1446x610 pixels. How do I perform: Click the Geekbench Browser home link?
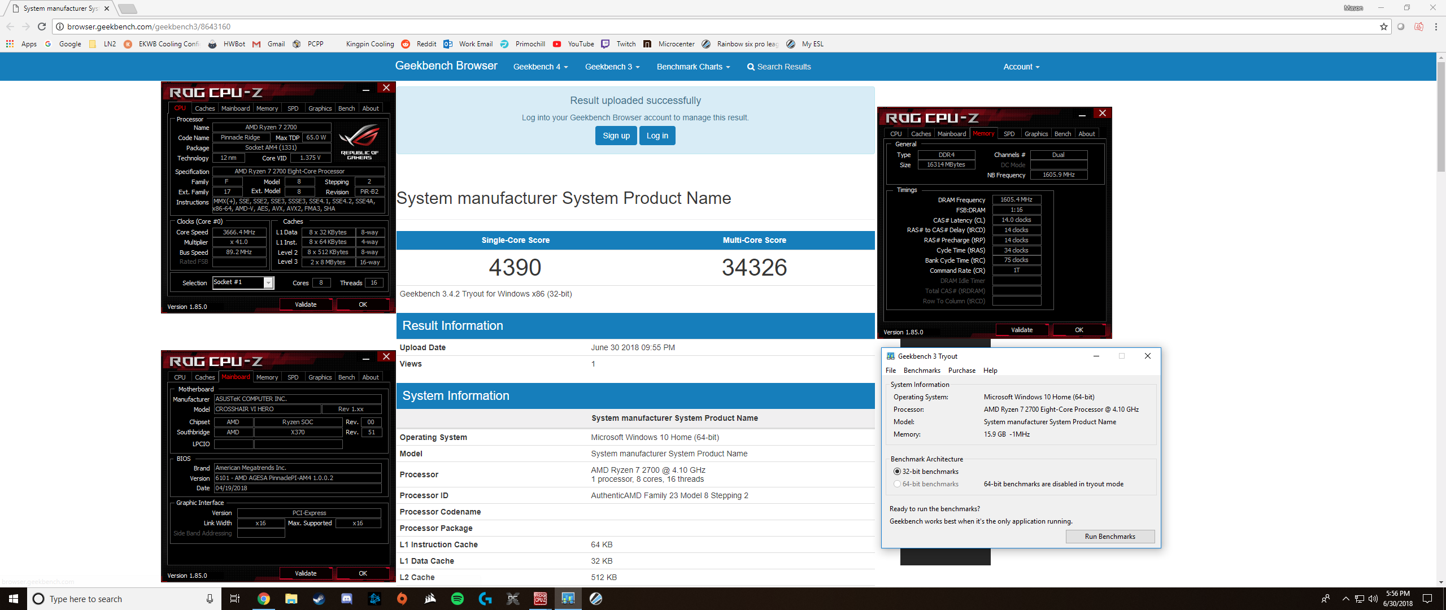(x=446, y=66)
